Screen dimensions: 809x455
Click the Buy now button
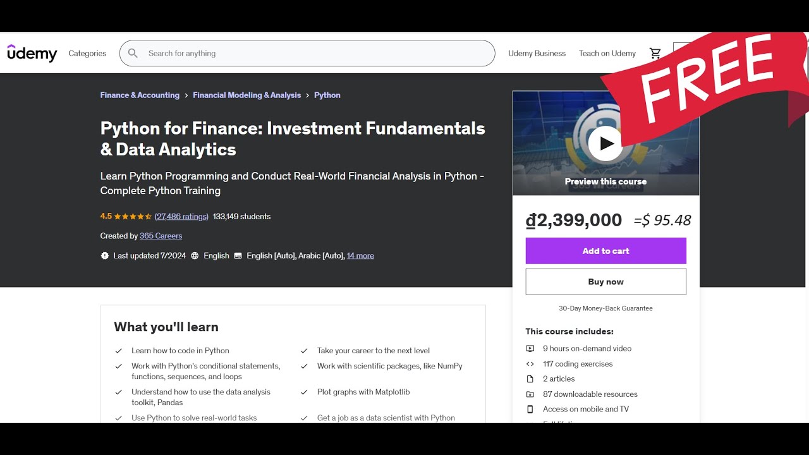605,282
